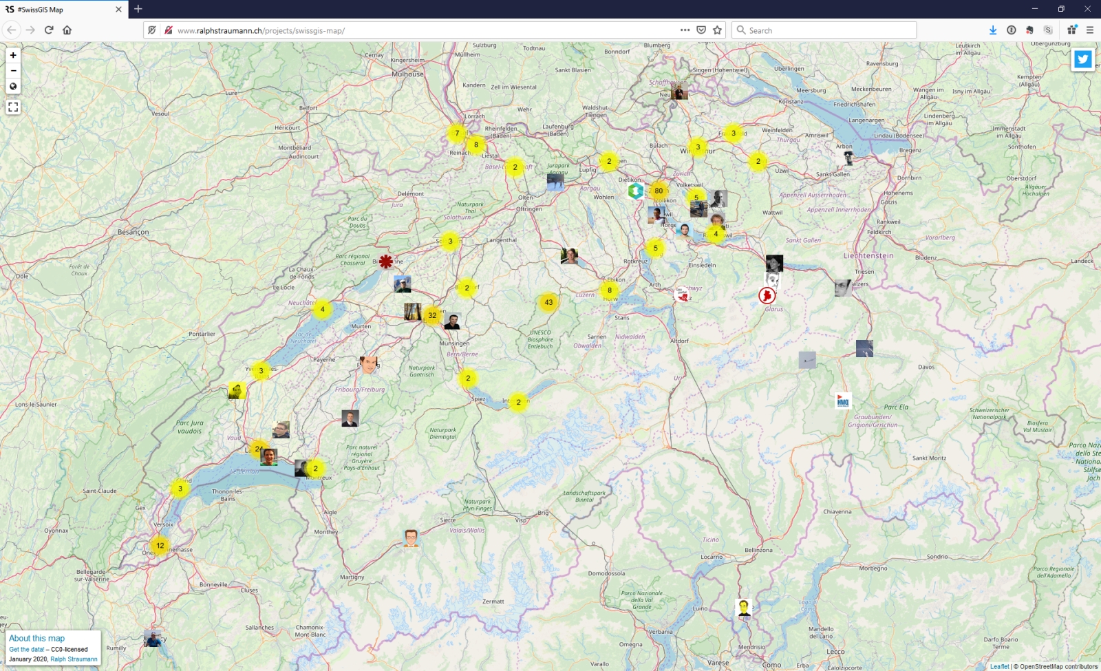This screenshot has width=1101, height=671.
Task: Click the Twitter icon in the top-right corner
Action: 1082,59
